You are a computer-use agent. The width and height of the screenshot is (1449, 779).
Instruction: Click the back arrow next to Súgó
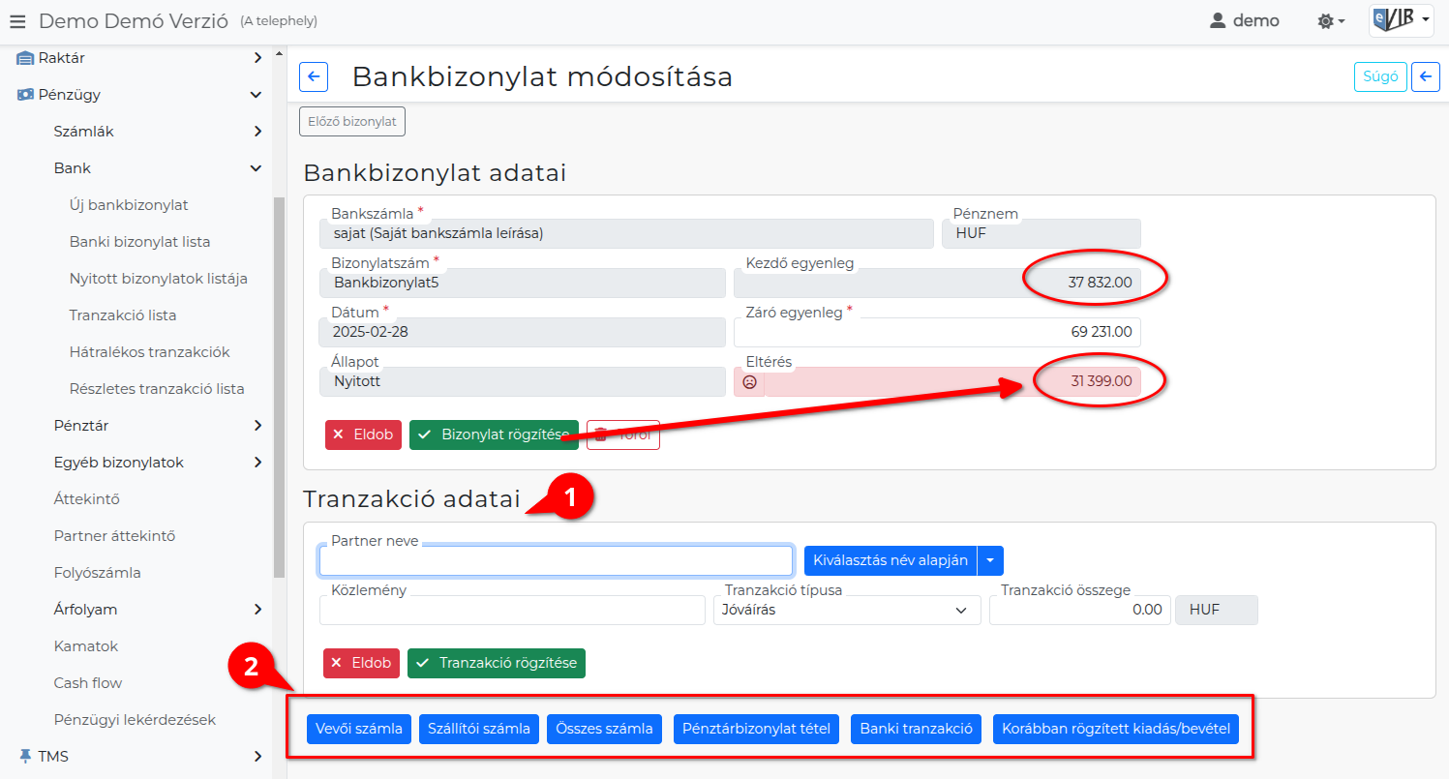pyautogui.click(x=1426, y=77)
